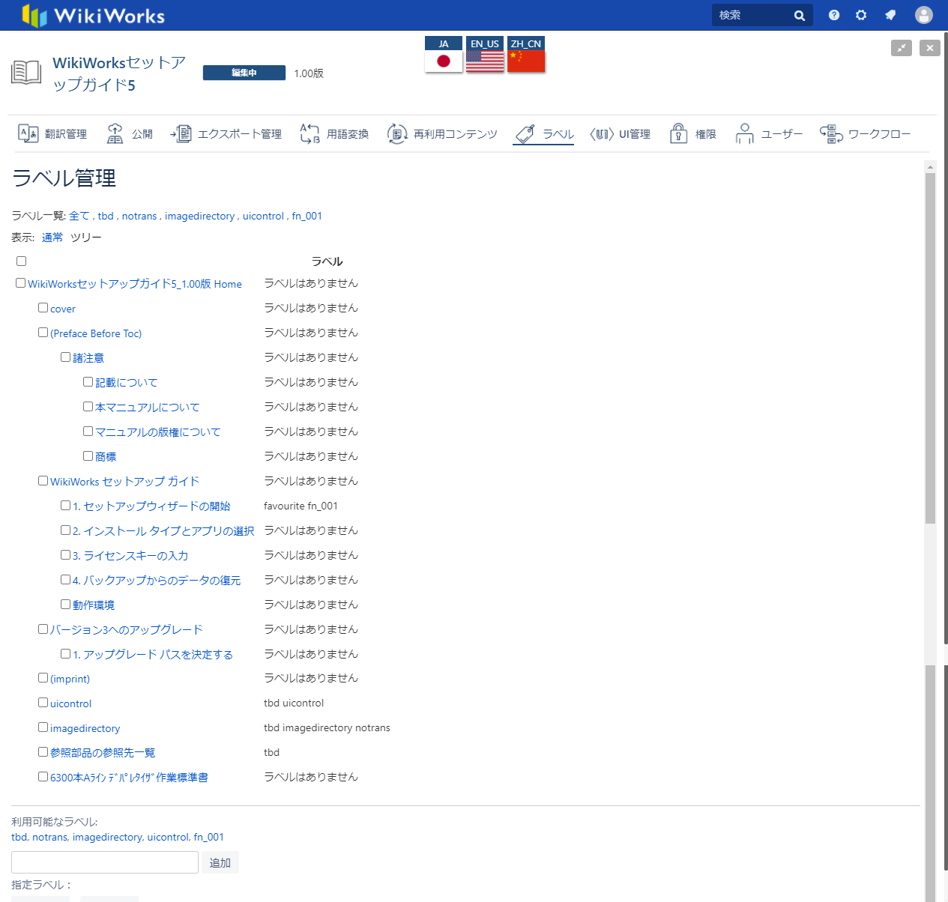This screenshot has height=902, width=948.
Task: Open the 公開 tab
Action: pyautogui.click(x=130, y=133)
